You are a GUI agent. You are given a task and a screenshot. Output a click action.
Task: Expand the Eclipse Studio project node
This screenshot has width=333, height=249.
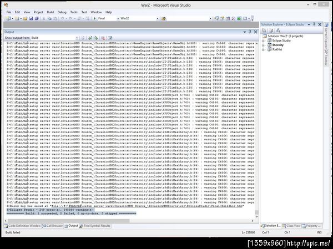(x=263, y=40)
